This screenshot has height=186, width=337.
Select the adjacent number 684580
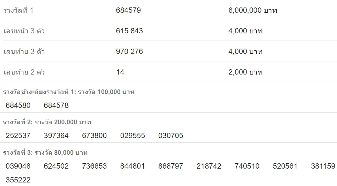click(18, 105)
